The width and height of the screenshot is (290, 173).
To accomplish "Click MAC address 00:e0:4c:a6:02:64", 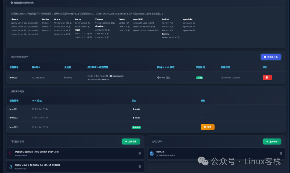I will [40, 118].
